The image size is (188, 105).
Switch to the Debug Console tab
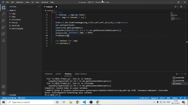(81, 74)
